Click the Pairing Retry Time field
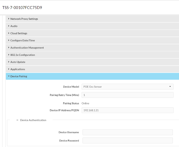 coord(127,95)
